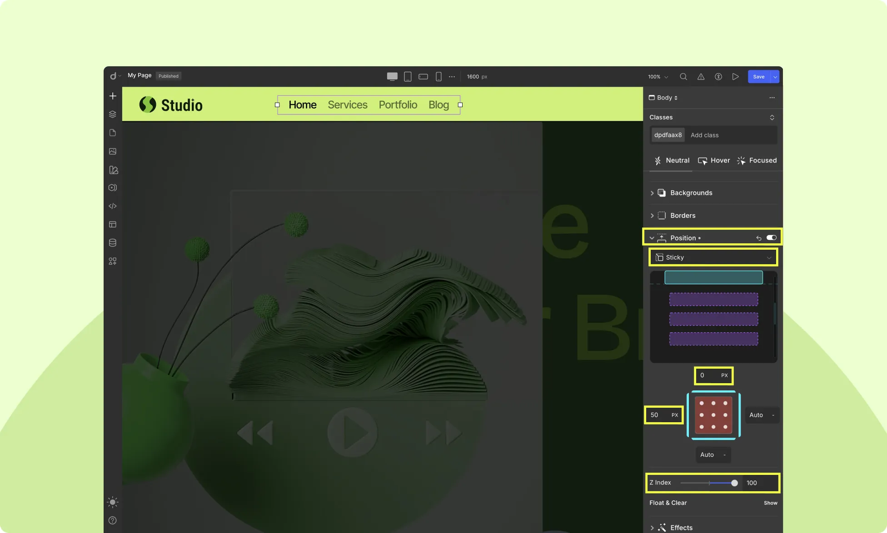Show Float & Clear options
The image size is (887, 533).
pyautogui.click(x=771, y=503)
